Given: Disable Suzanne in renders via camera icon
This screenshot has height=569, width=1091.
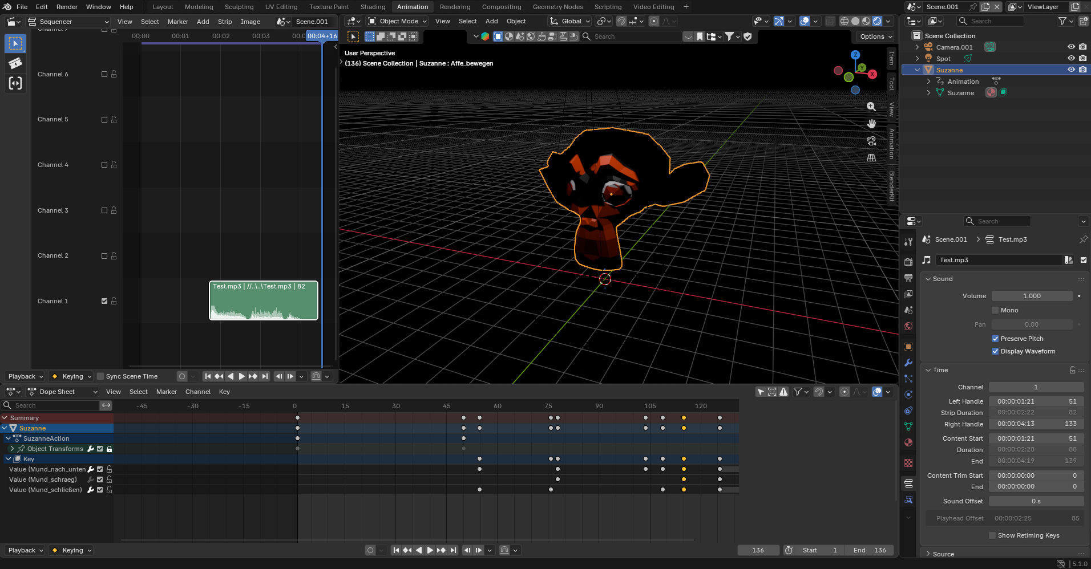Looking at the screenshot, I should coord(1083,70).
